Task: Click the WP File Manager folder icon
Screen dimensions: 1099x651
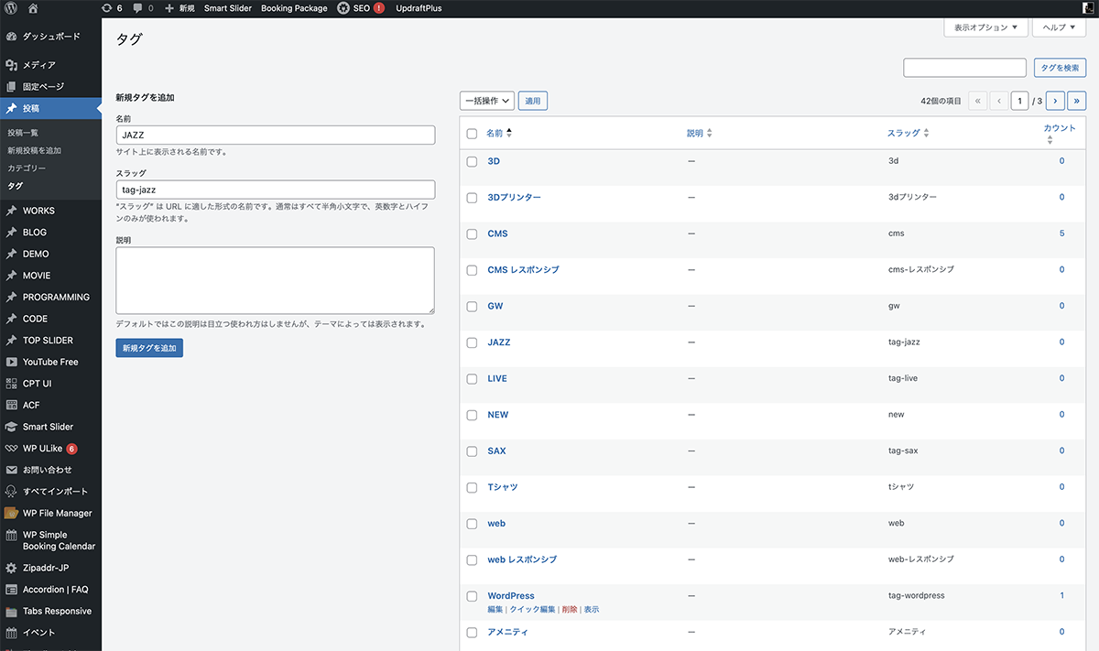Action: [x=12, y=514]
